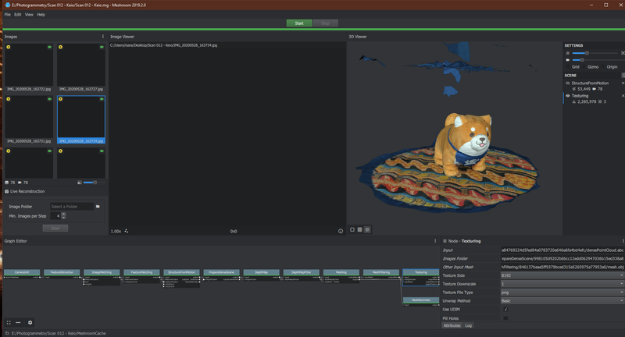Screen dimensions: 625x337
Task: Open the Images panel three-dot menu
Action: click(103, 36)
